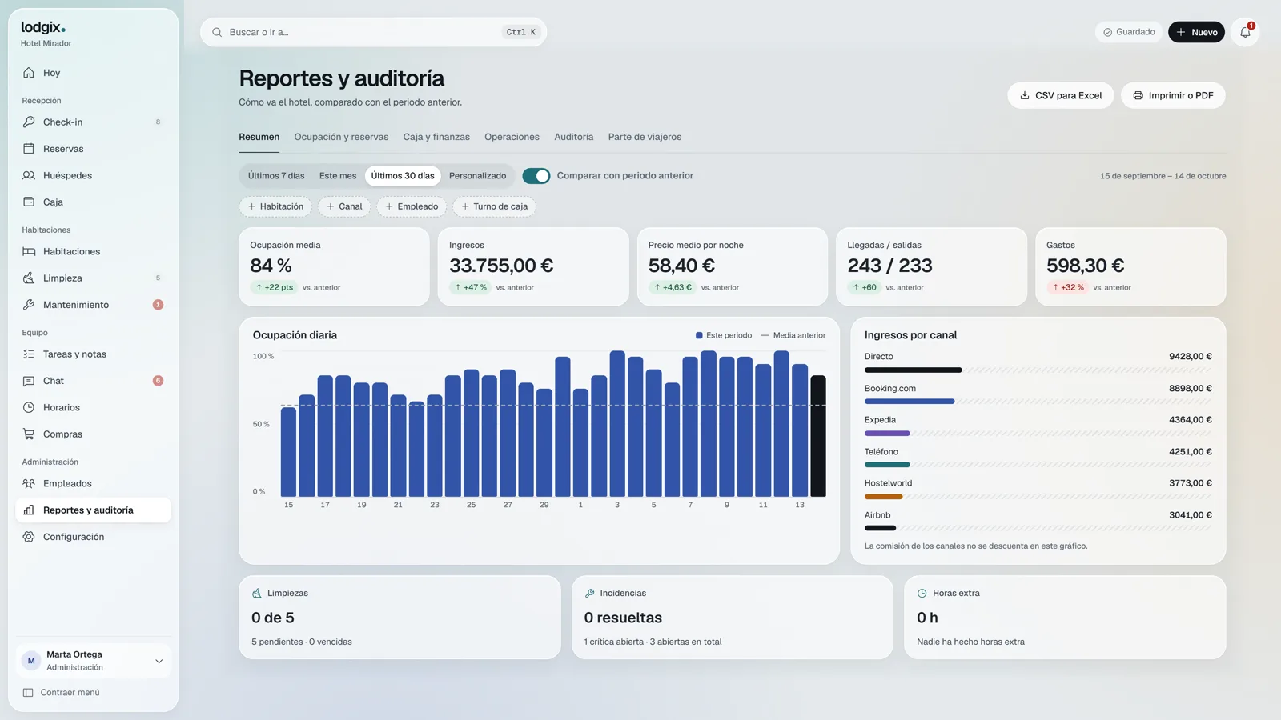
Task: Switch to Ocupación y reservas tab
Action: pos(341,137)
